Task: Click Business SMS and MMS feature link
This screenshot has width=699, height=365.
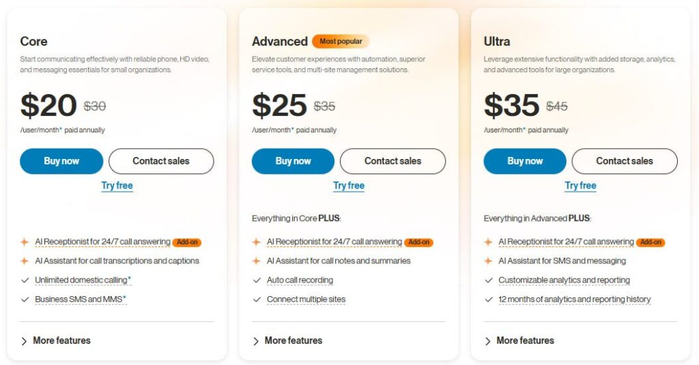Action: 81,300
